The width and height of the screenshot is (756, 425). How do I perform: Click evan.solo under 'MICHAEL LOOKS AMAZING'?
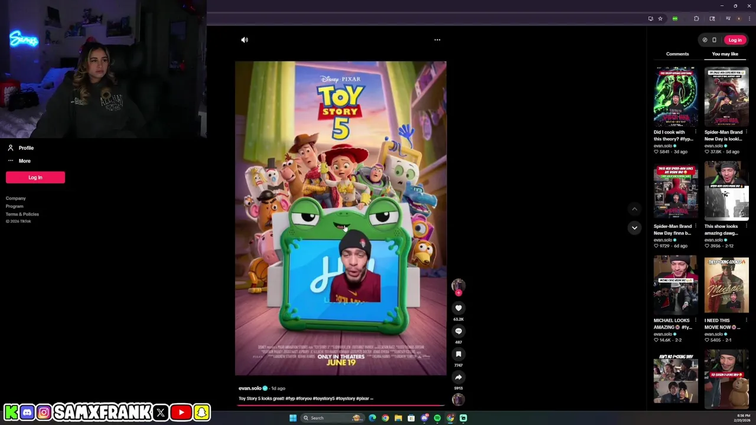click(663, 334)
